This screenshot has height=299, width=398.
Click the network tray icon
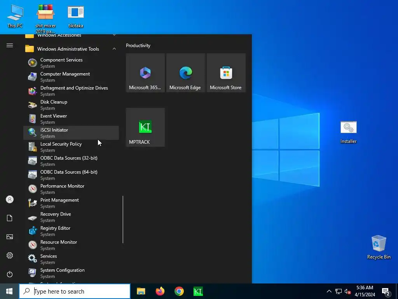pyautogui.click(x=339, y=291)
